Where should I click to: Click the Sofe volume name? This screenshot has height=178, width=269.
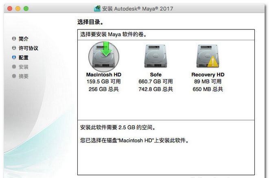click(155, 75)
